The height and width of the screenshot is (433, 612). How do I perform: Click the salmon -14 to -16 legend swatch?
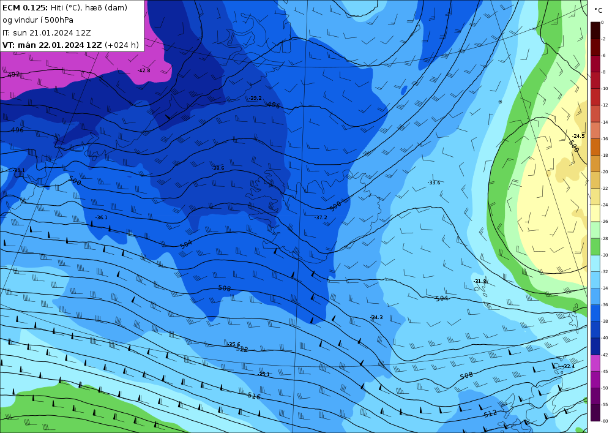pos(595,130)
